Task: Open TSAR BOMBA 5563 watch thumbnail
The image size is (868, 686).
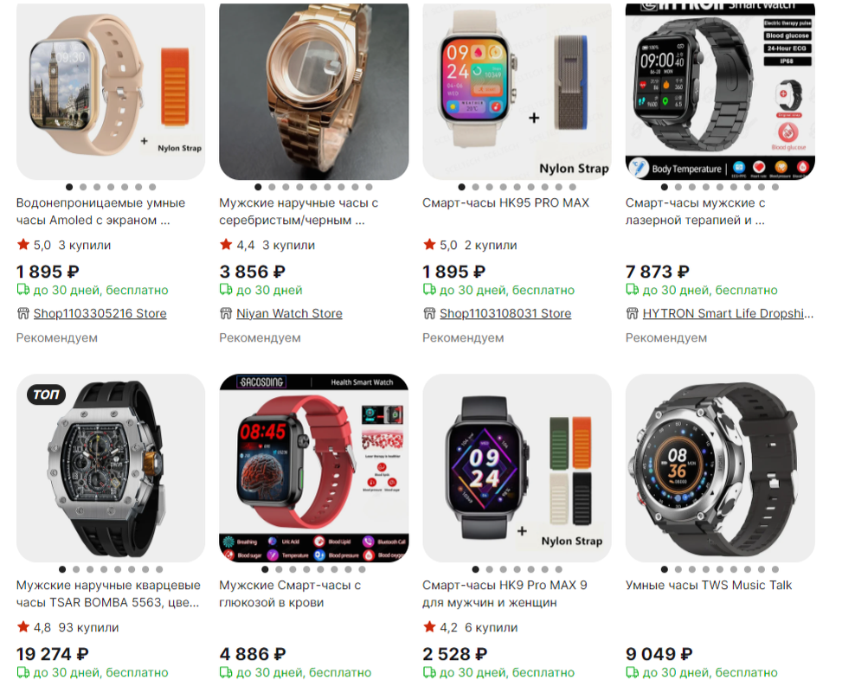Action: pos(111,468)
